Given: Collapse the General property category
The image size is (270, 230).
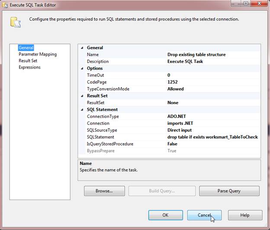Looking at the screenshot, I should [x=82, y=48].
